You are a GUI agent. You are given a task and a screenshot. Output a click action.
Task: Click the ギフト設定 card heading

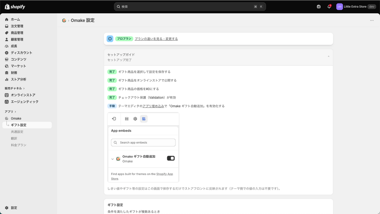point(115,205)
